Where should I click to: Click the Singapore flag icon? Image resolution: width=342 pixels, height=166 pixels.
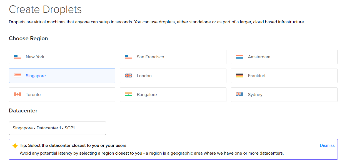tap(18, 76)
